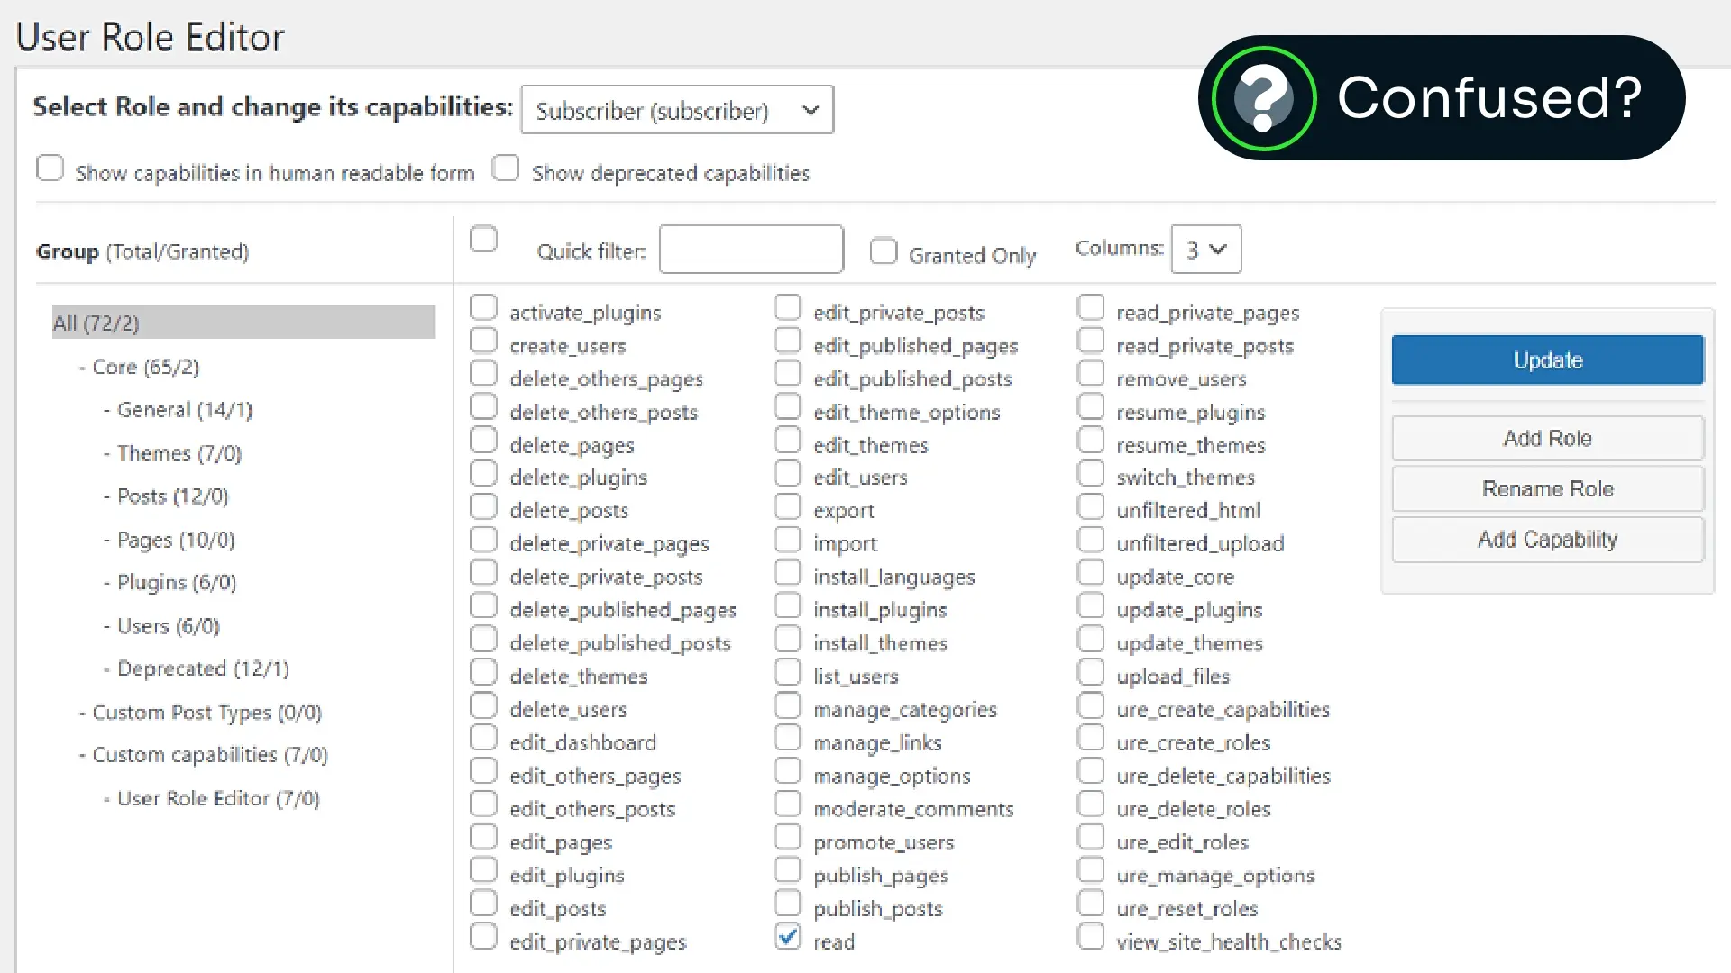The width and height of the screenshot is (1731, 973).
Task: Check the remove_users capability
Action: click(1091, 374)
